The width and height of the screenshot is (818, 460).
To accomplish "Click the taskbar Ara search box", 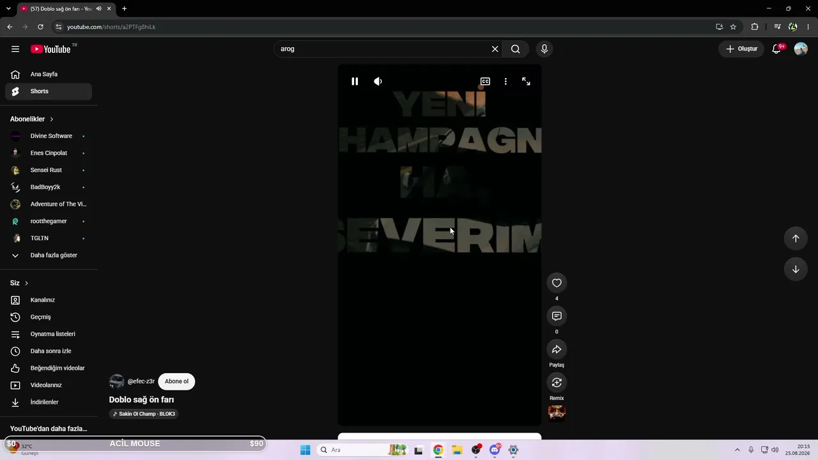I will point(362,450).
